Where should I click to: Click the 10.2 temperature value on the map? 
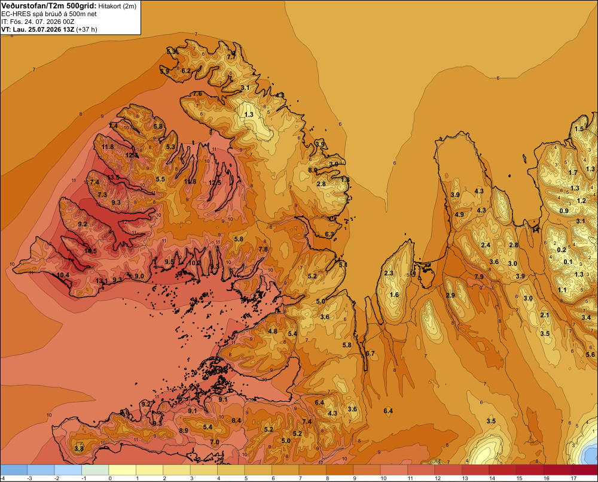point(194,263)
